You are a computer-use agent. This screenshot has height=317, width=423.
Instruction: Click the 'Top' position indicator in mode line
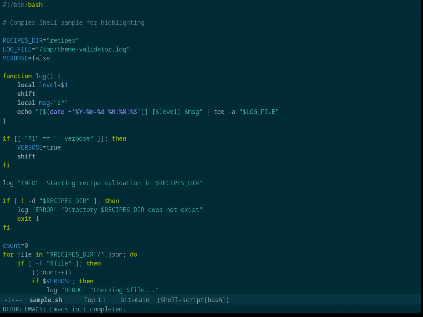pos(89,300)
